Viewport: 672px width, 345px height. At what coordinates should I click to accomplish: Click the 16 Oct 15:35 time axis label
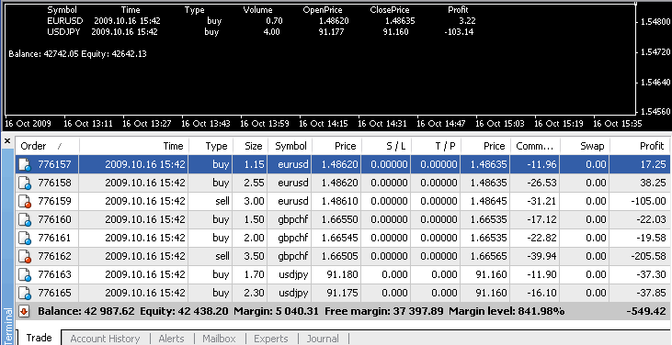[618, 124]
